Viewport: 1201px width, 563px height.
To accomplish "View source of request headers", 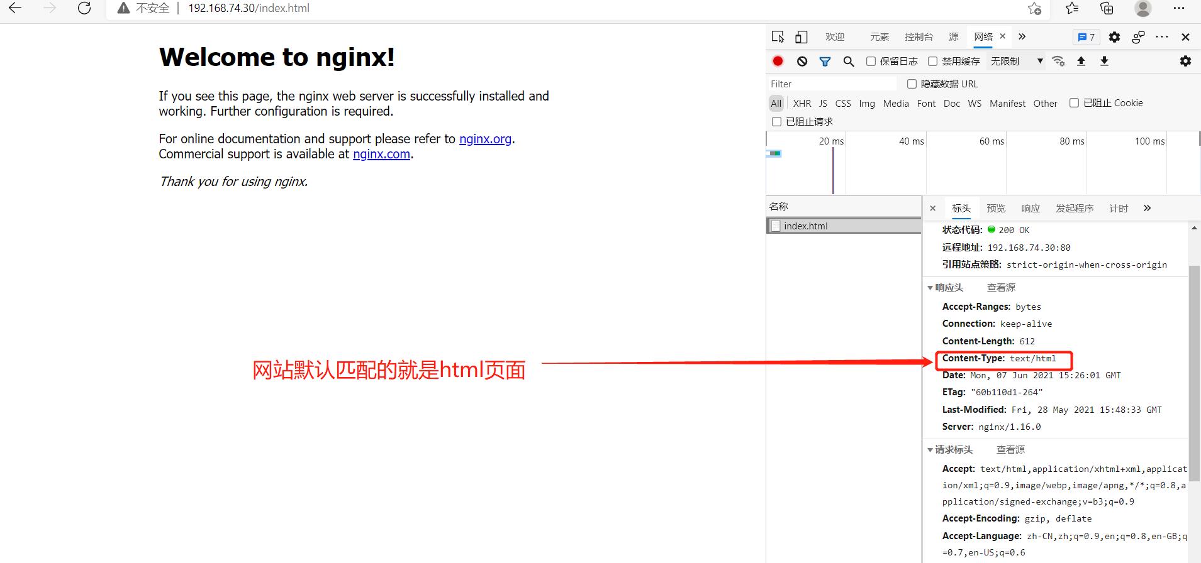I will point(1010,450).
